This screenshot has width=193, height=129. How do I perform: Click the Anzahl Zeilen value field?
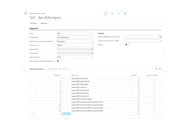75,53
